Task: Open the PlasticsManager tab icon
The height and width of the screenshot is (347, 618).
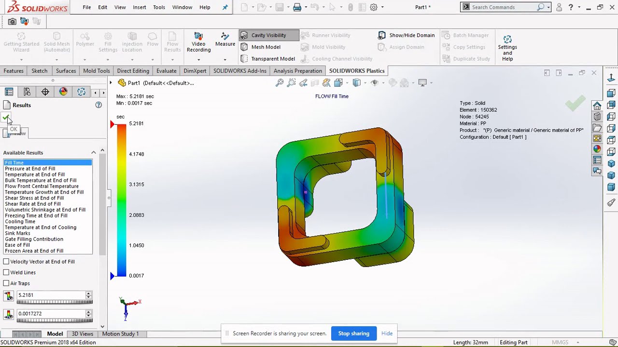Action: 81,92
